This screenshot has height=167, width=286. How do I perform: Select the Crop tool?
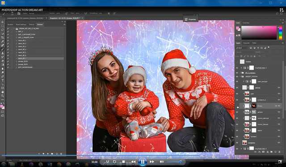(x=3, y=38)
